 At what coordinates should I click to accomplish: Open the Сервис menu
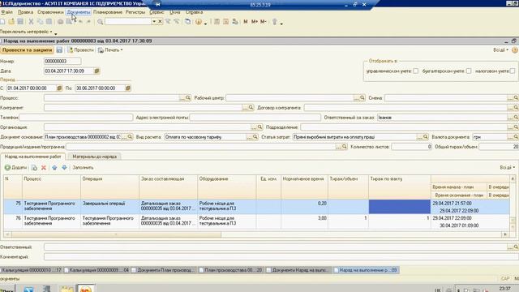click(x=157, y=12)
